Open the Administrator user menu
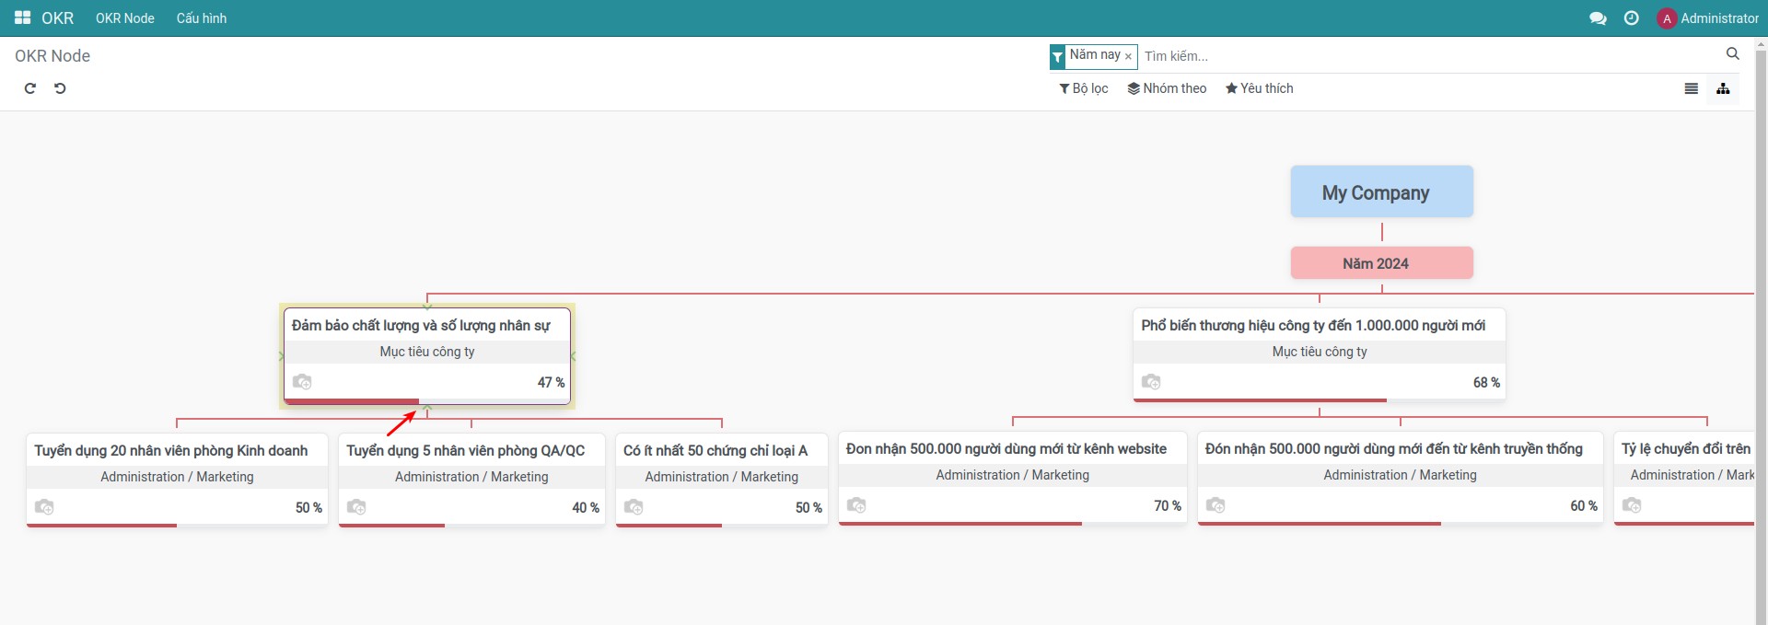Screen dimensions: 1768x625 [1708, 18]
